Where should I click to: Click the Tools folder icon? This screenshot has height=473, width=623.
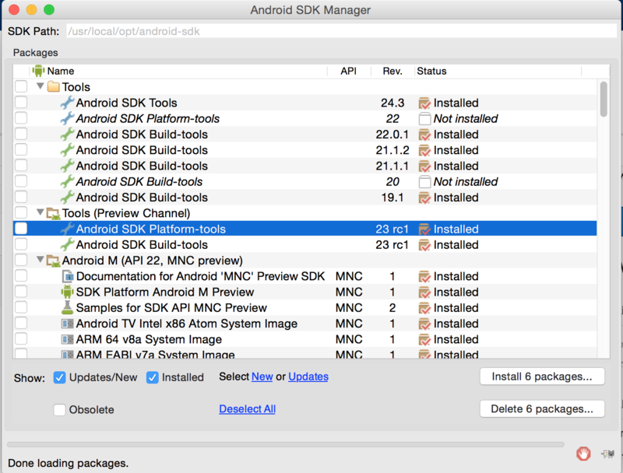pos(53,87)
